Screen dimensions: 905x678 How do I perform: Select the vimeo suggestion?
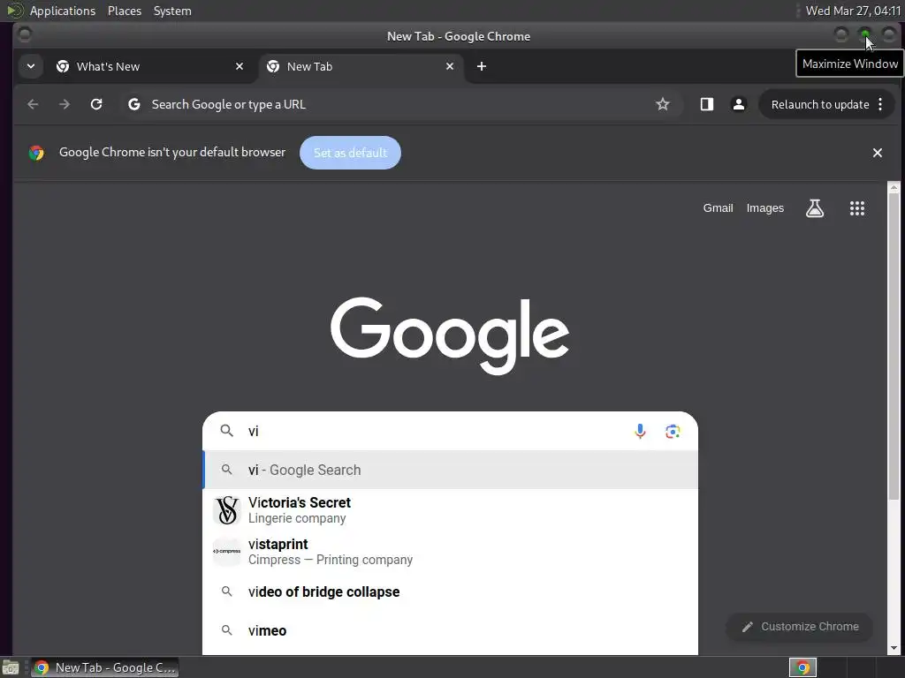pos(450,630)
